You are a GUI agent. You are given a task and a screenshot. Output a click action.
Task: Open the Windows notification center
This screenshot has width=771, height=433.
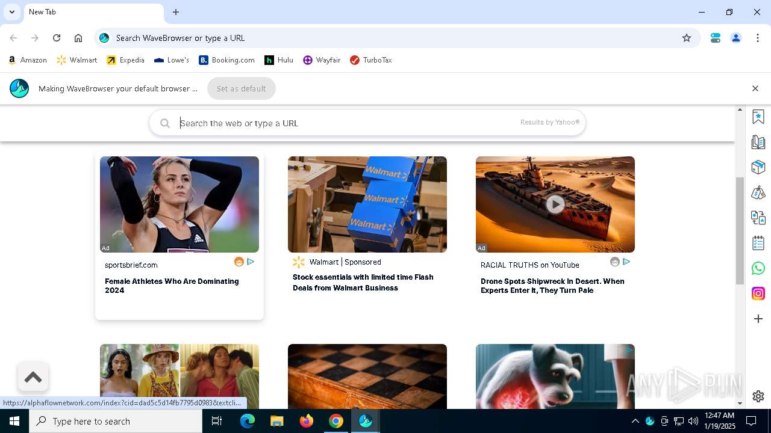[752, 421]
